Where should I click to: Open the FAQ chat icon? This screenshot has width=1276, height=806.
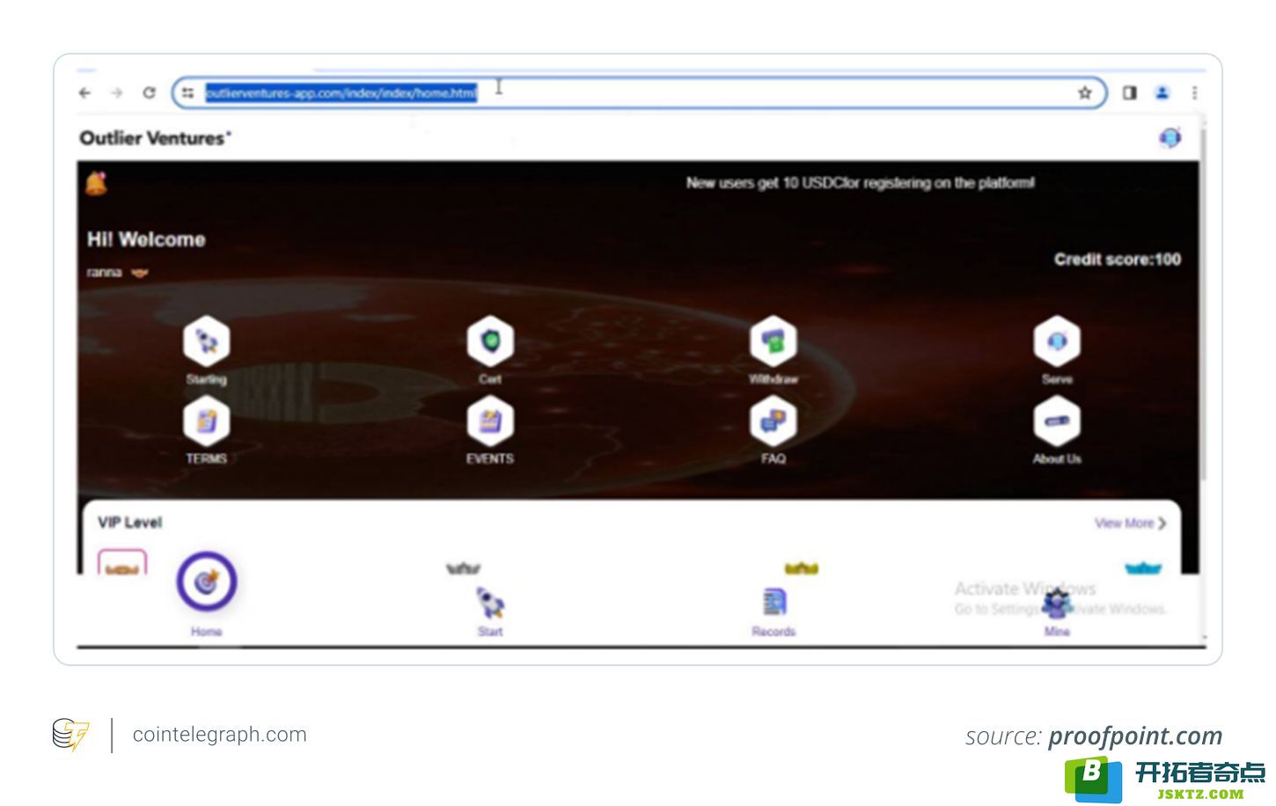point(774,421)
